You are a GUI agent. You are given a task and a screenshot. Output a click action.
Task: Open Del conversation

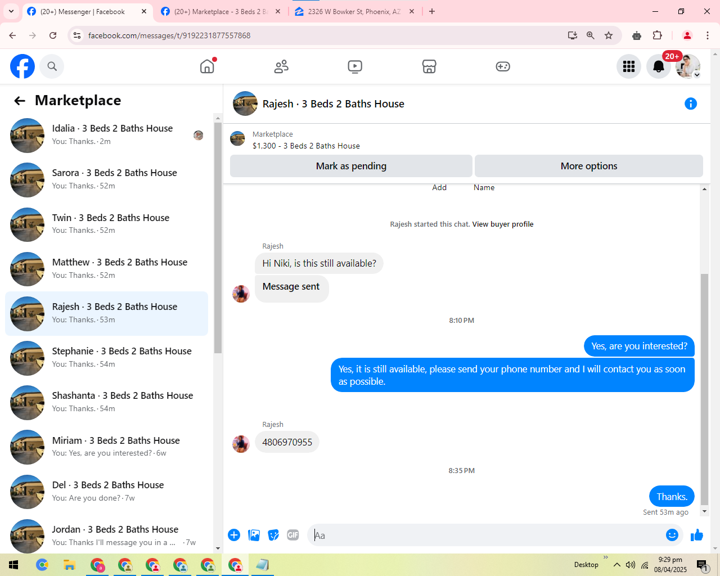click(x=106, y=492)
